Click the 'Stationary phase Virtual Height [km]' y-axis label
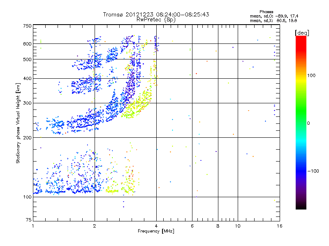Viewport: 329px width, 246px height. [x=18, y=123]
